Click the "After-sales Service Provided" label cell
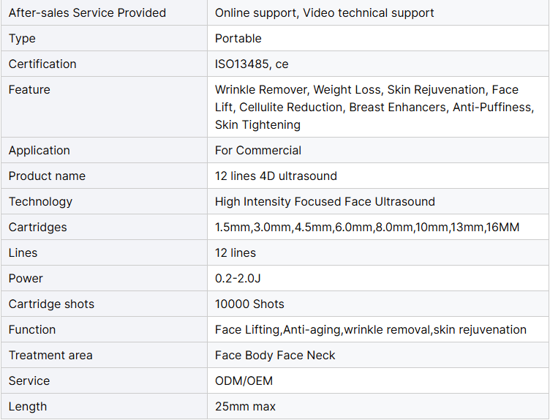The height and width of the screenshot is (420, 550). (x=87, y=12)
